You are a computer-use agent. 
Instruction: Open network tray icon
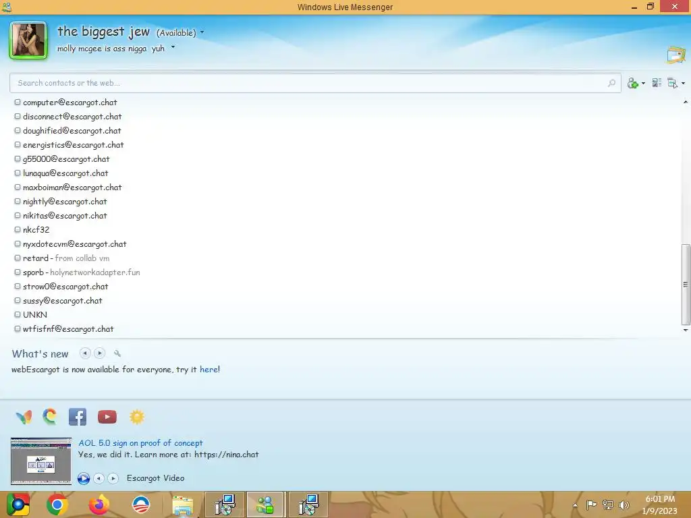[x=608, y=505]
